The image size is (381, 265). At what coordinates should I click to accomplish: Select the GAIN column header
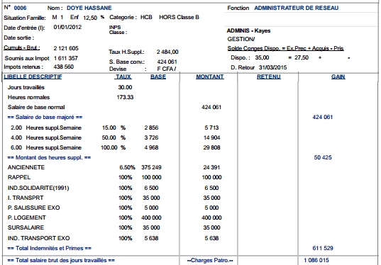pyautogui.click(x=338, y=77)
